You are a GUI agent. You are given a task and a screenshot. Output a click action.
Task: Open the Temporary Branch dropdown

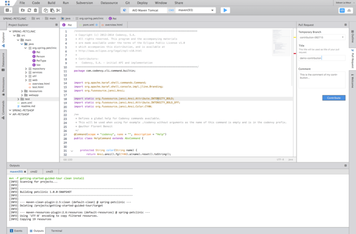[322, 37]
